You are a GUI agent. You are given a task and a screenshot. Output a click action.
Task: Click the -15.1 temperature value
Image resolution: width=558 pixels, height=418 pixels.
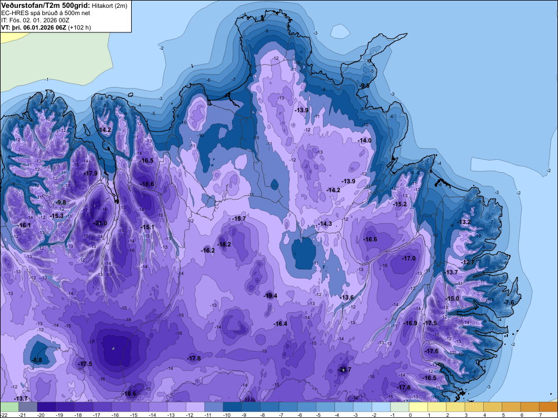coord(147,227)
